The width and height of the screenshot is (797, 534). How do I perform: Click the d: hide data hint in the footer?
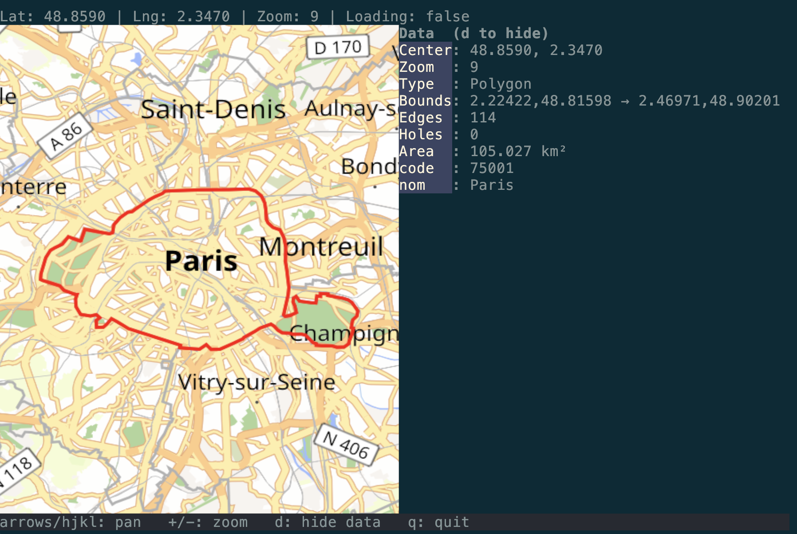coord(328,522)
